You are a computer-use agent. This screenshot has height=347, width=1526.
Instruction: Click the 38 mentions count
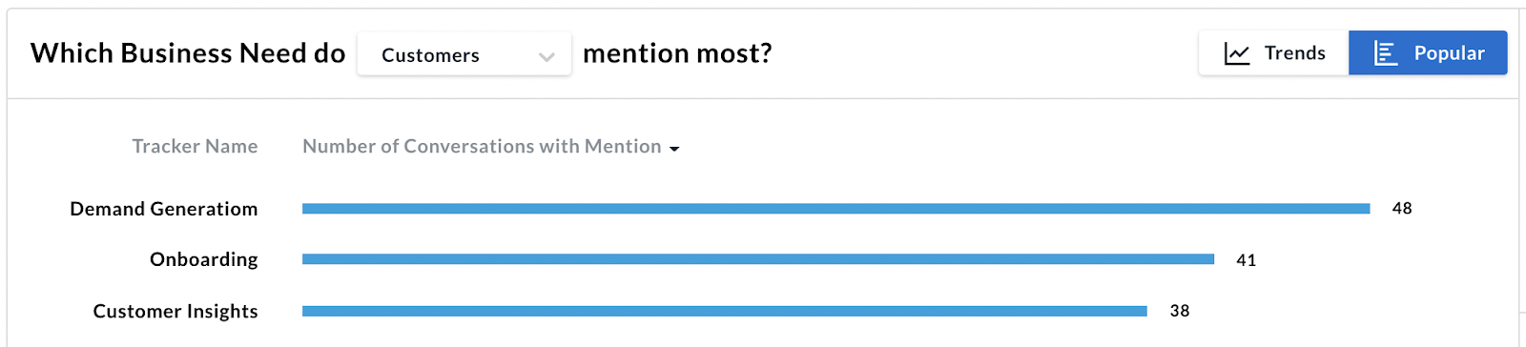1180,311
